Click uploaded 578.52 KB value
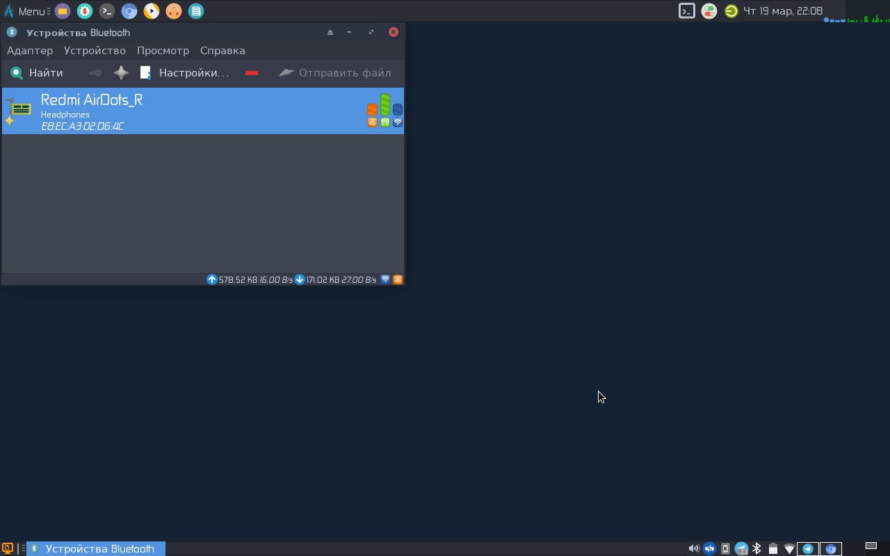The height and width of the screenshot is (556, 890). pos(238,279)
